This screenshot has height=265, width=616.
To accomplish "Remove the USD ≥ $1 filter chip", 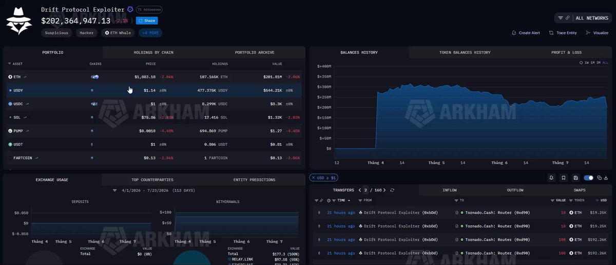I will [x=314, y=178].
